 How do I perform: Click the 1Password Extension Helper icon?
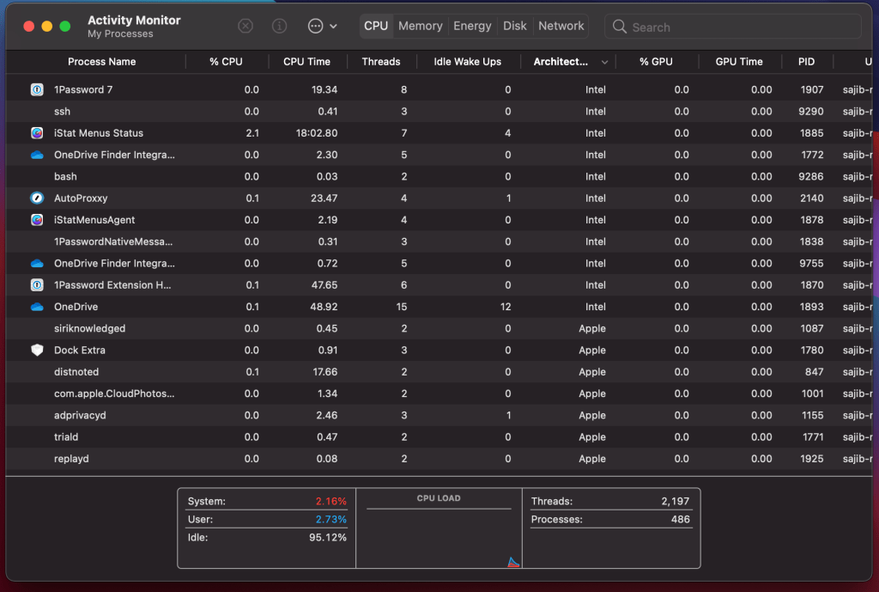pyautogui.click(x=37, y=285)
